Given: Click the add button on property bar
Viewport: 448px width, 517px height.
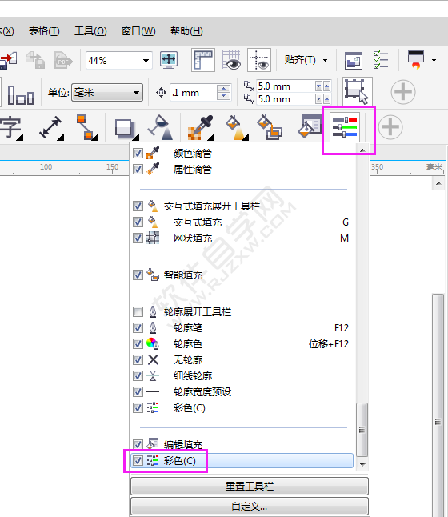Looking at the screenshot, I should point(403,92).
